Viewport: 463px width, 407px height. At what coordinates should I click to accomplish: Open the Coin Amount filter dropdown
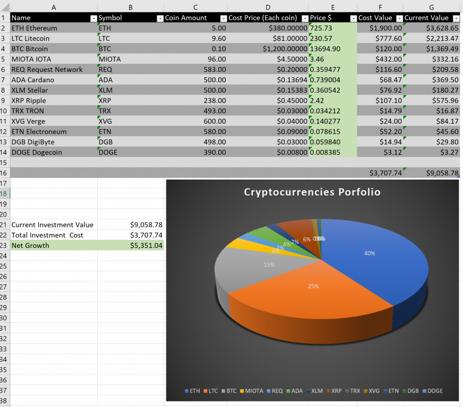point(223,18)
